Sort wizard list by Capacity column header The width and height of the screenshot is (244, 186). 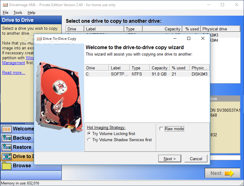click(160, 68)
